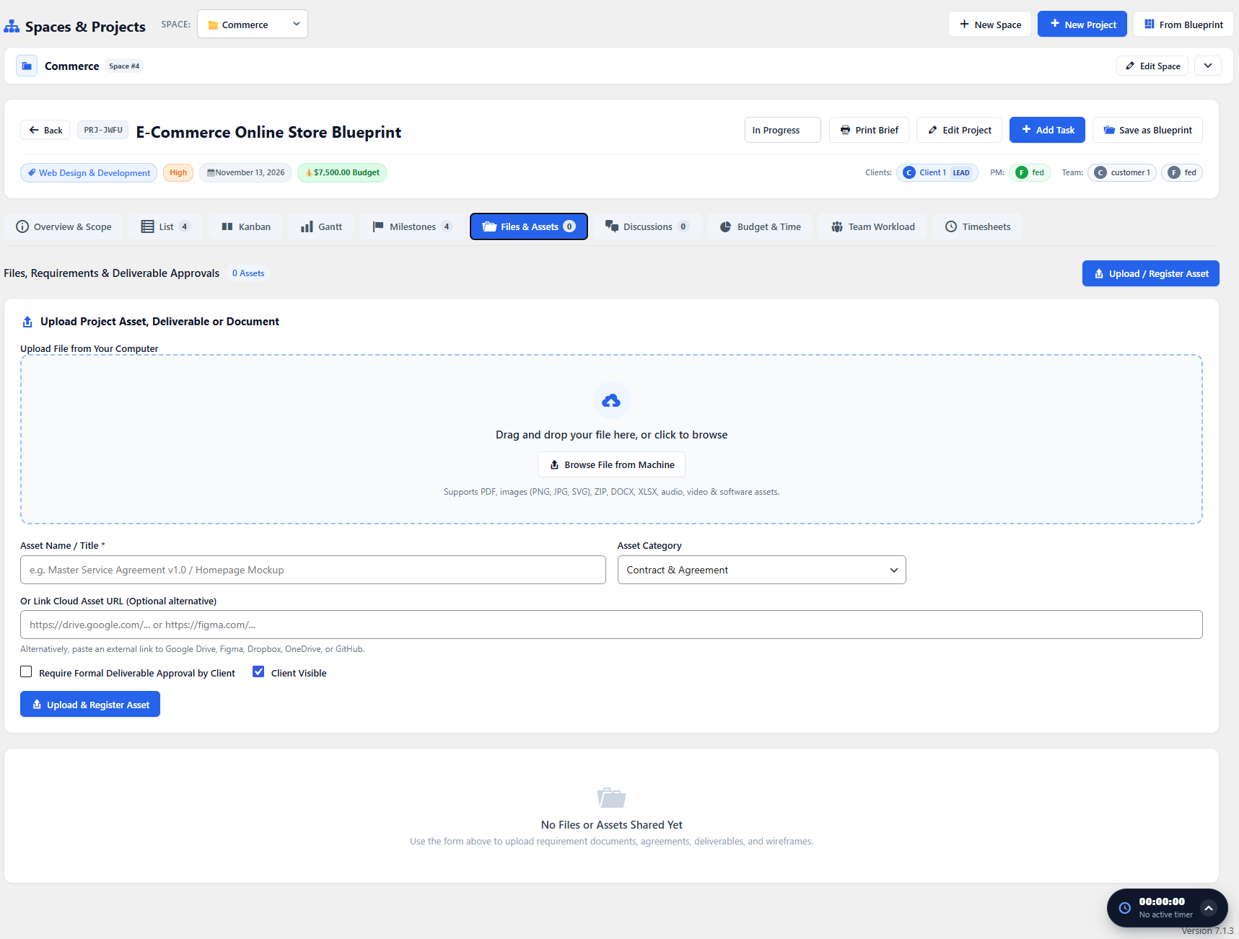
Task: Click the team fed member chip
Action: click(x=1182, y=172)
